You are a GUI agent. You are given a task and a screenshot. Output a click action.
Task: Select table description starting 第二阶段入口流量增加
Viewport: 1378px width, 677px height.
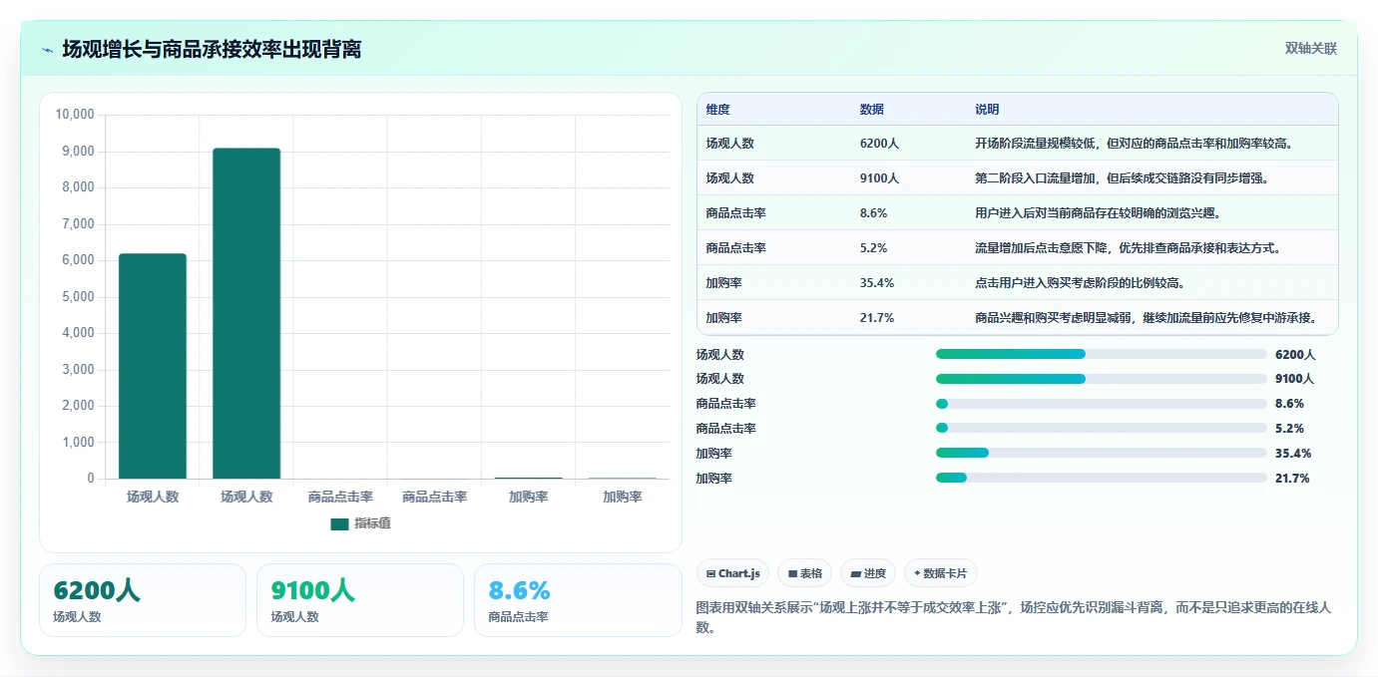(x=1122, y=178)
